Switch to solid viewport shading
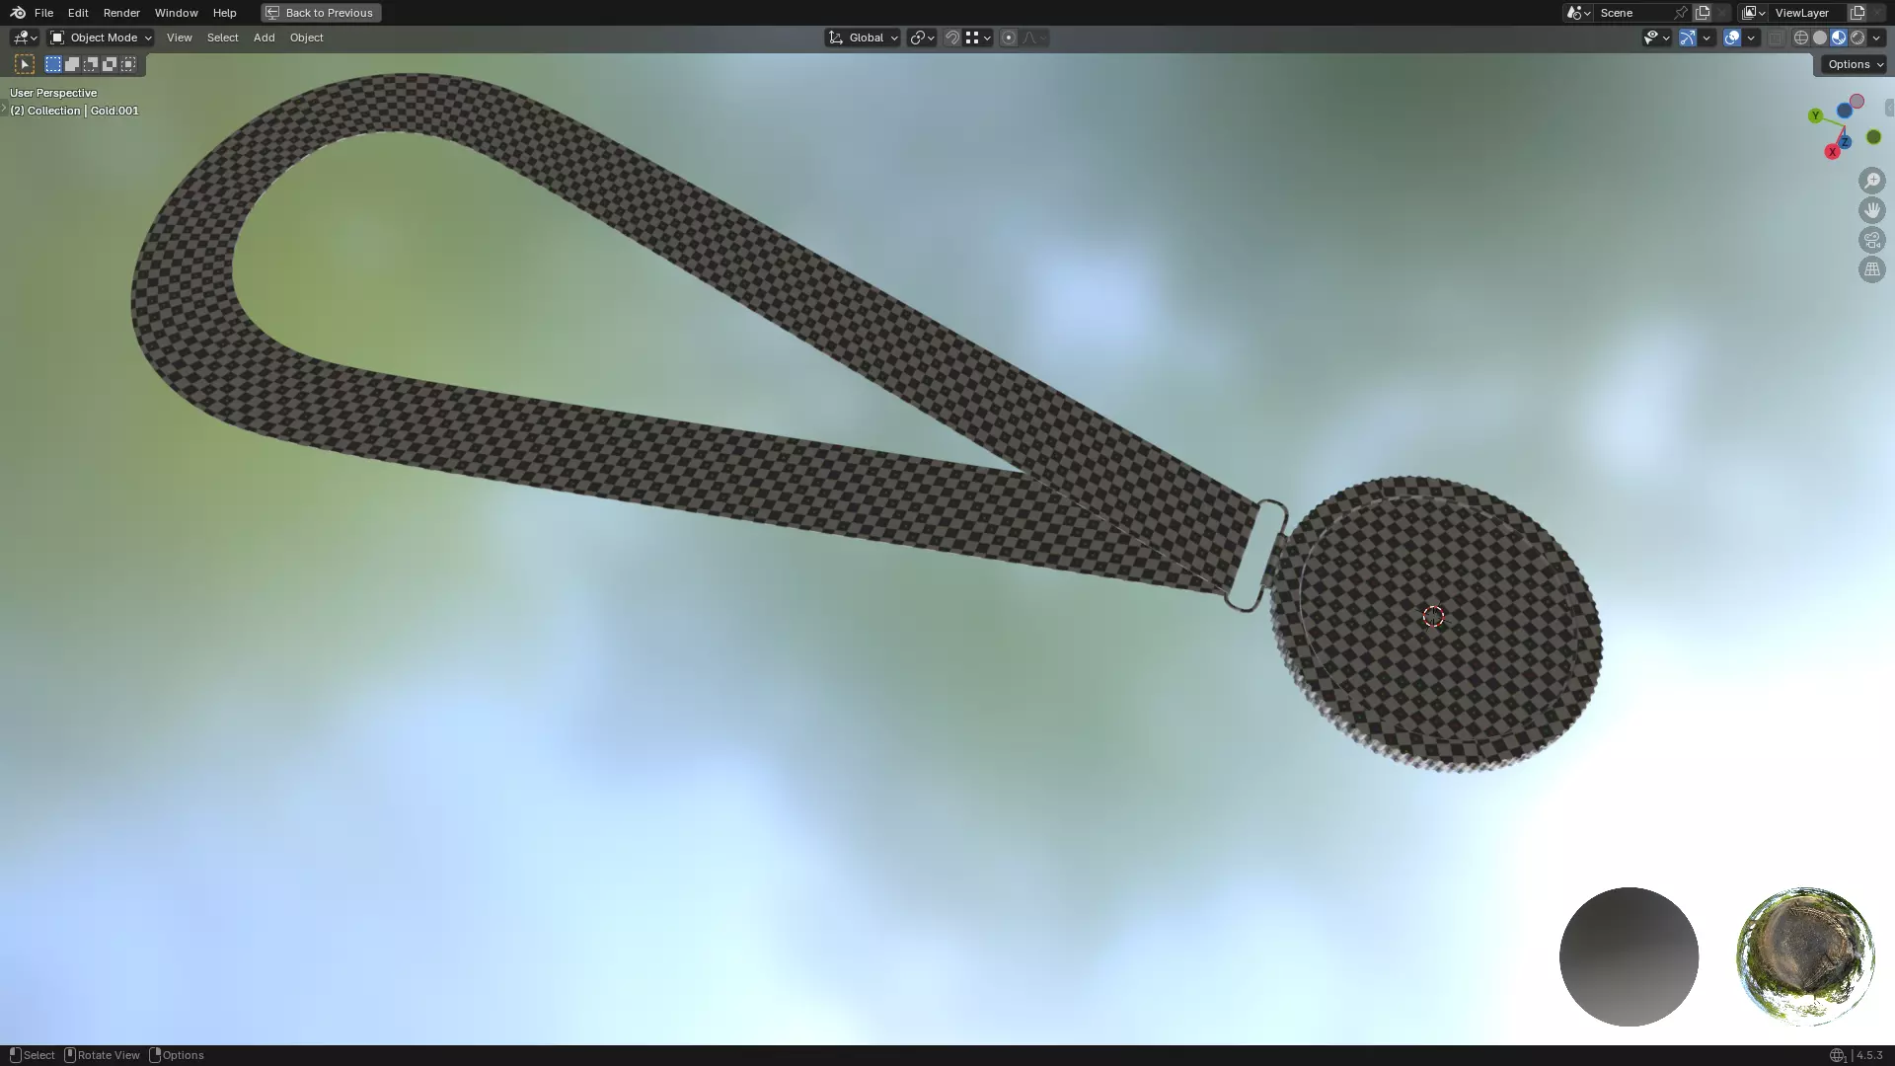This screenshot has height=1066, width=1895. click(x=1820, y=38)
